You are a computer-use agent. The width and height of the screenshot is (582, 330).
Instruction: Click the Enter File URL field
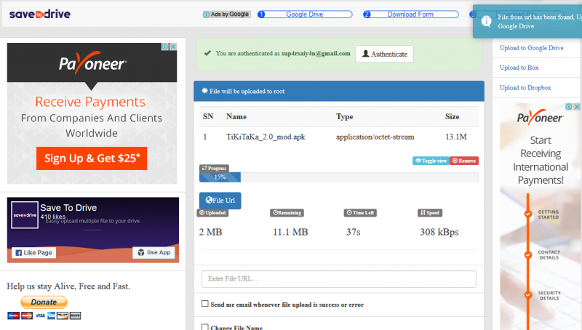coord(338,279)
